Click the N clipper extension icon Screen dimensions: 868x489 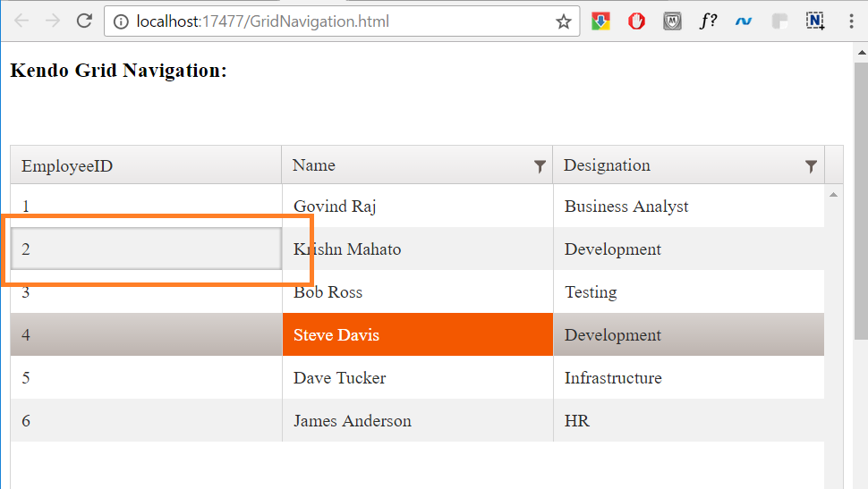tap(814, 21)
